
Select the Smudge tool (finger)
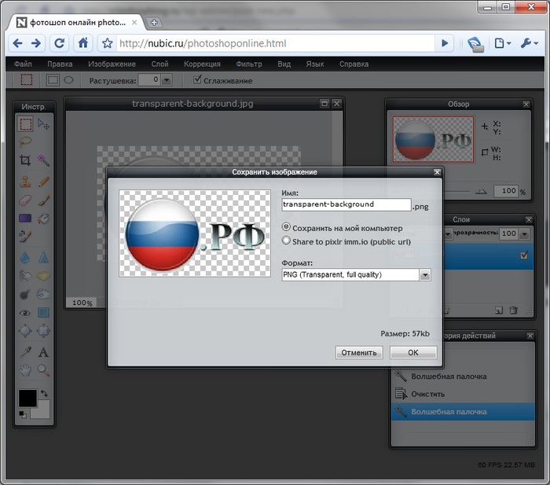click(25, 276)
